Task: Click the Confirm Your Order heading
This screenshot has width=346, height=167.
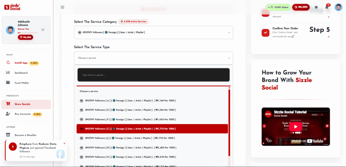Action: (285, 28)
